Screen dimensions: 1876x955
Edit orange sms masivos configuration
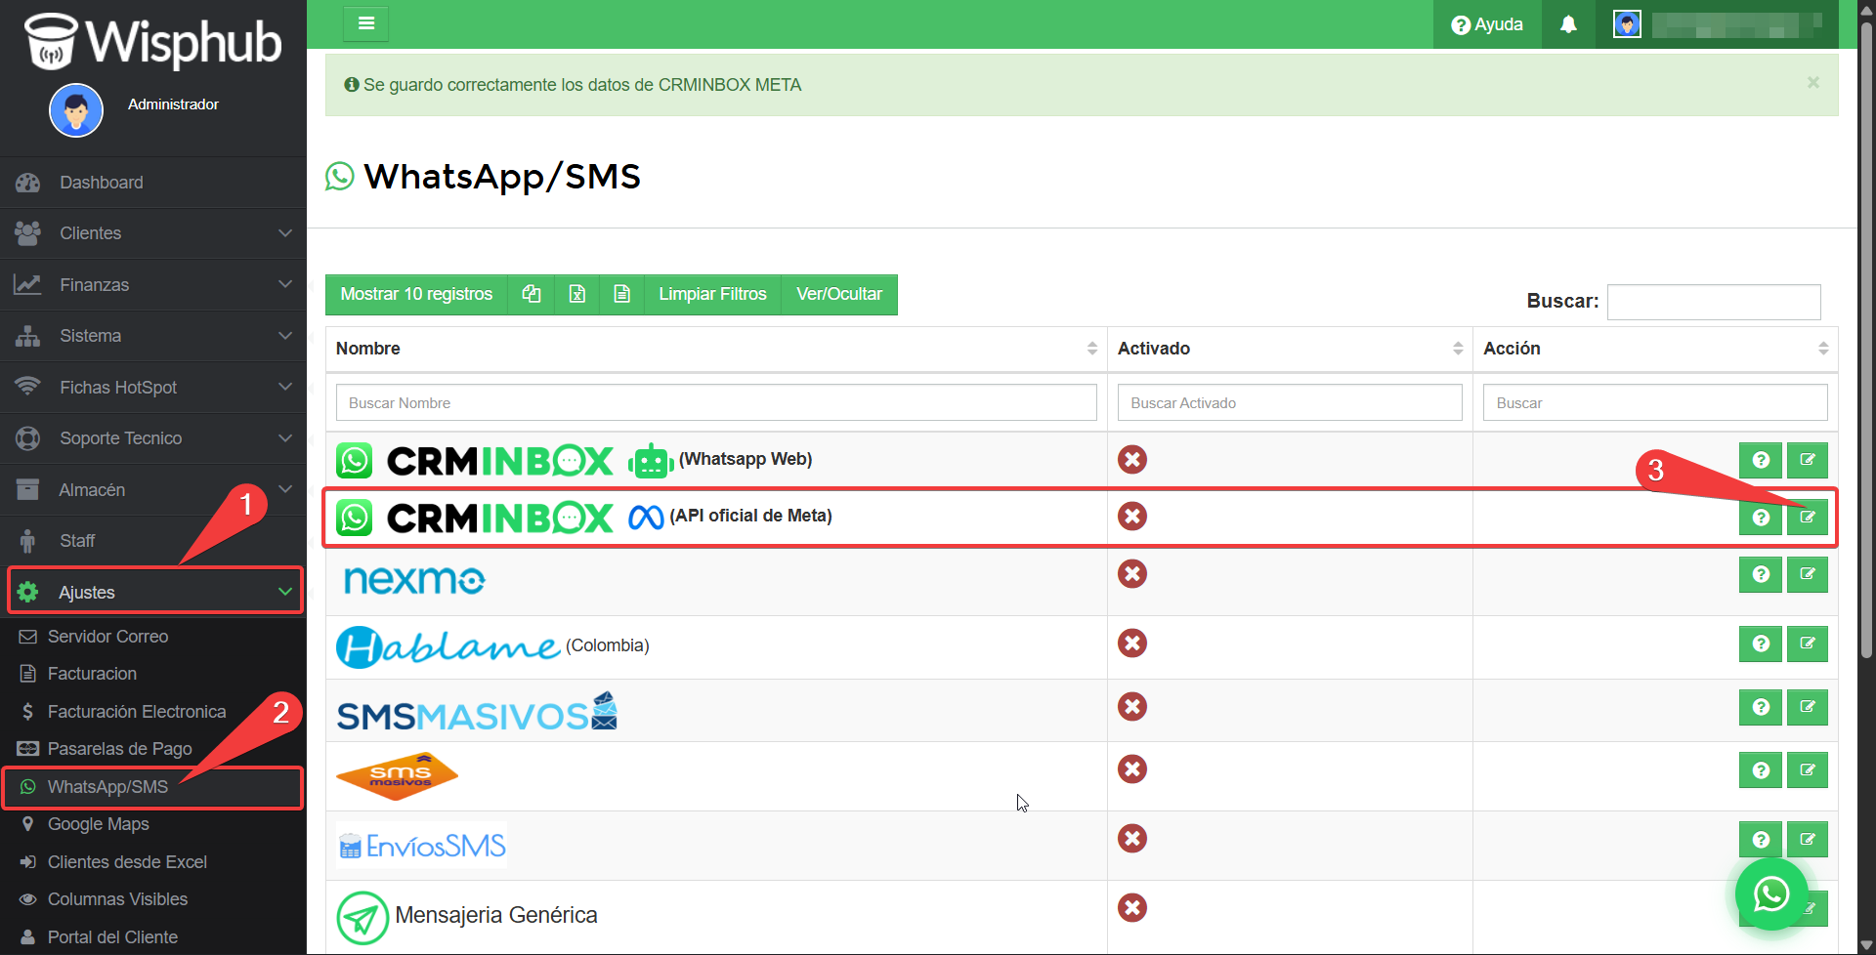click(1808, 770)
